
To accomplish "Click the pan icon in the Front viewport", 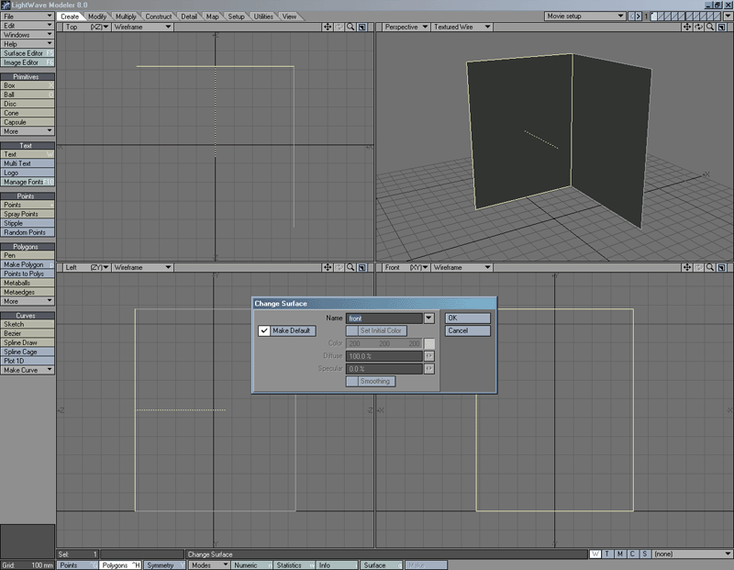I will point(686,268).
